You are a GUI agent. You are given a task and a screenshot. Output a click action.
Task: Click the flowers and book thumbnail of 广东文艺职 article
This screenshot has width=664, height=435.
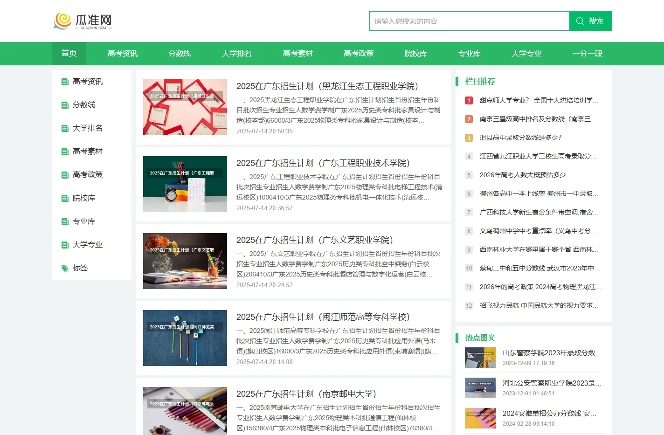(185, 261)
